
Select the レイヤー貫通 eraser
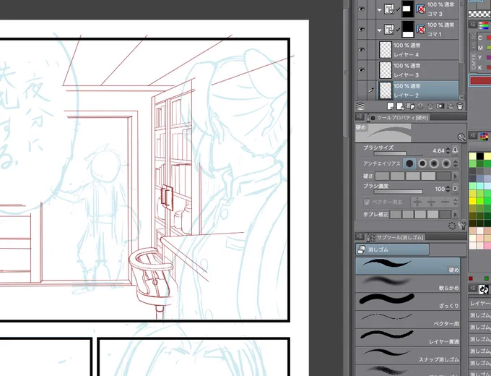point(408,338)
